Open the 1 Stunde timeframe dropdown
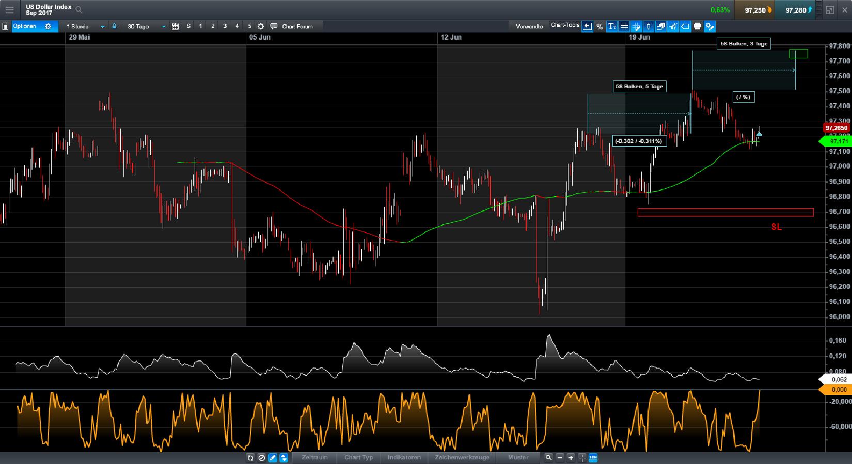The width and height of the screenshot is (852, 464). tap(85, 26)
